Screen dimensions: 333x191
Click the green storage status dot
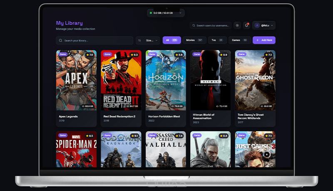(x=151, y=13)
